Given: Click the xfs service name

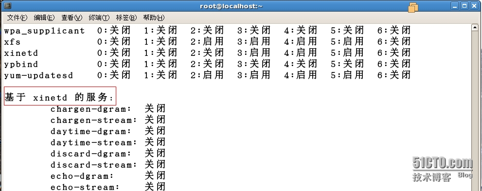Looking at the screenshot, I should coord(12,42).
